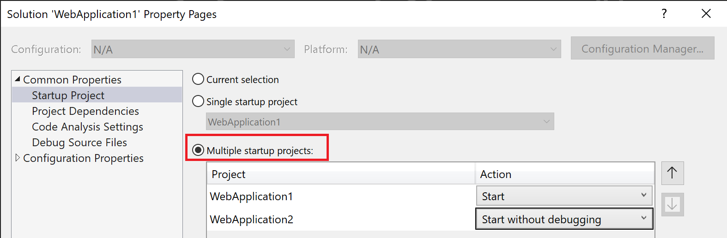The width and height of the screenshot is (727, 238).
Task: Select Debug Source Files item
Action: 79,143
